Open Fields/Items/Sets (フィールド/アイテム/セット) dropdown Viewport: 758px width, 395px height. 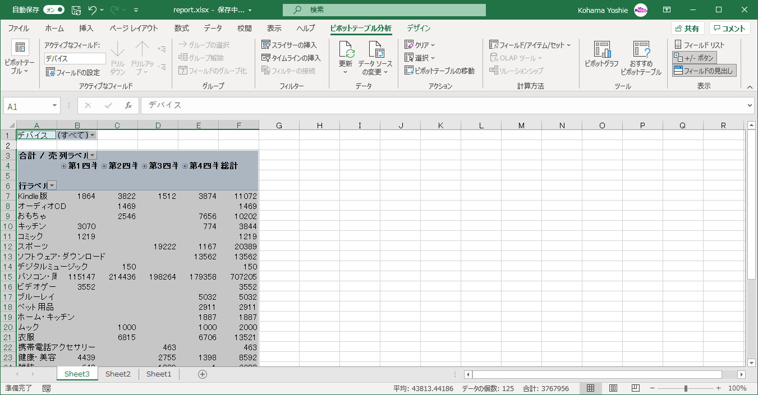(x=530, y=45)
